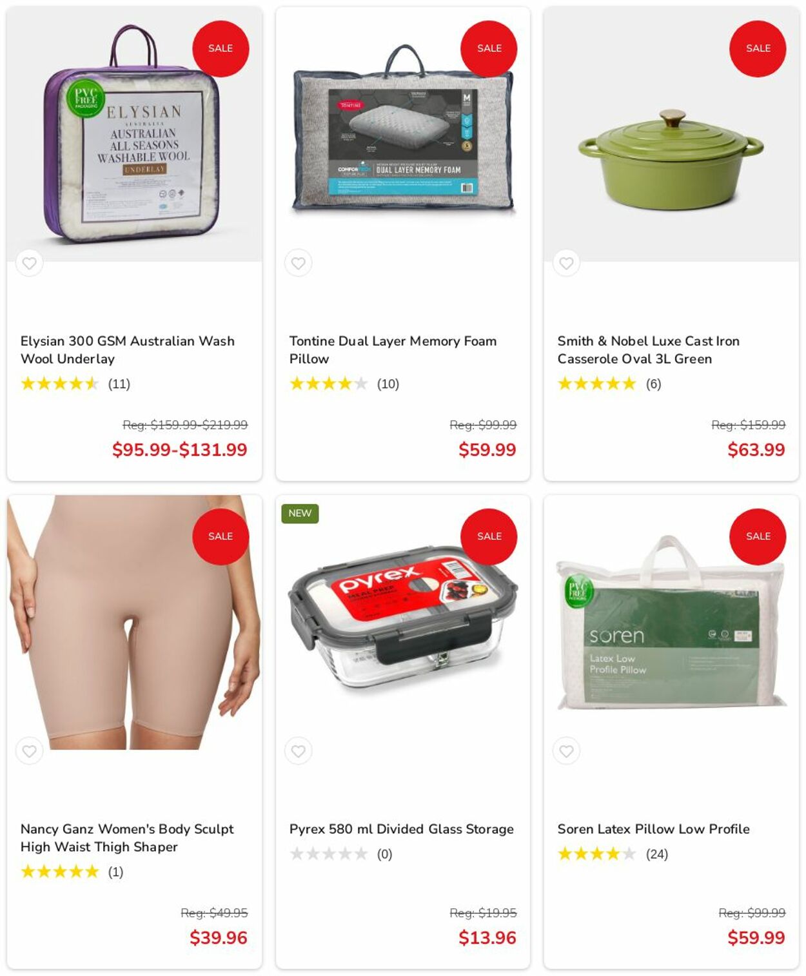Wishlist heart for Smith & Nobel Casserole
The height and width of the screenshot is (976, 806).
click(x=566, y=263)
